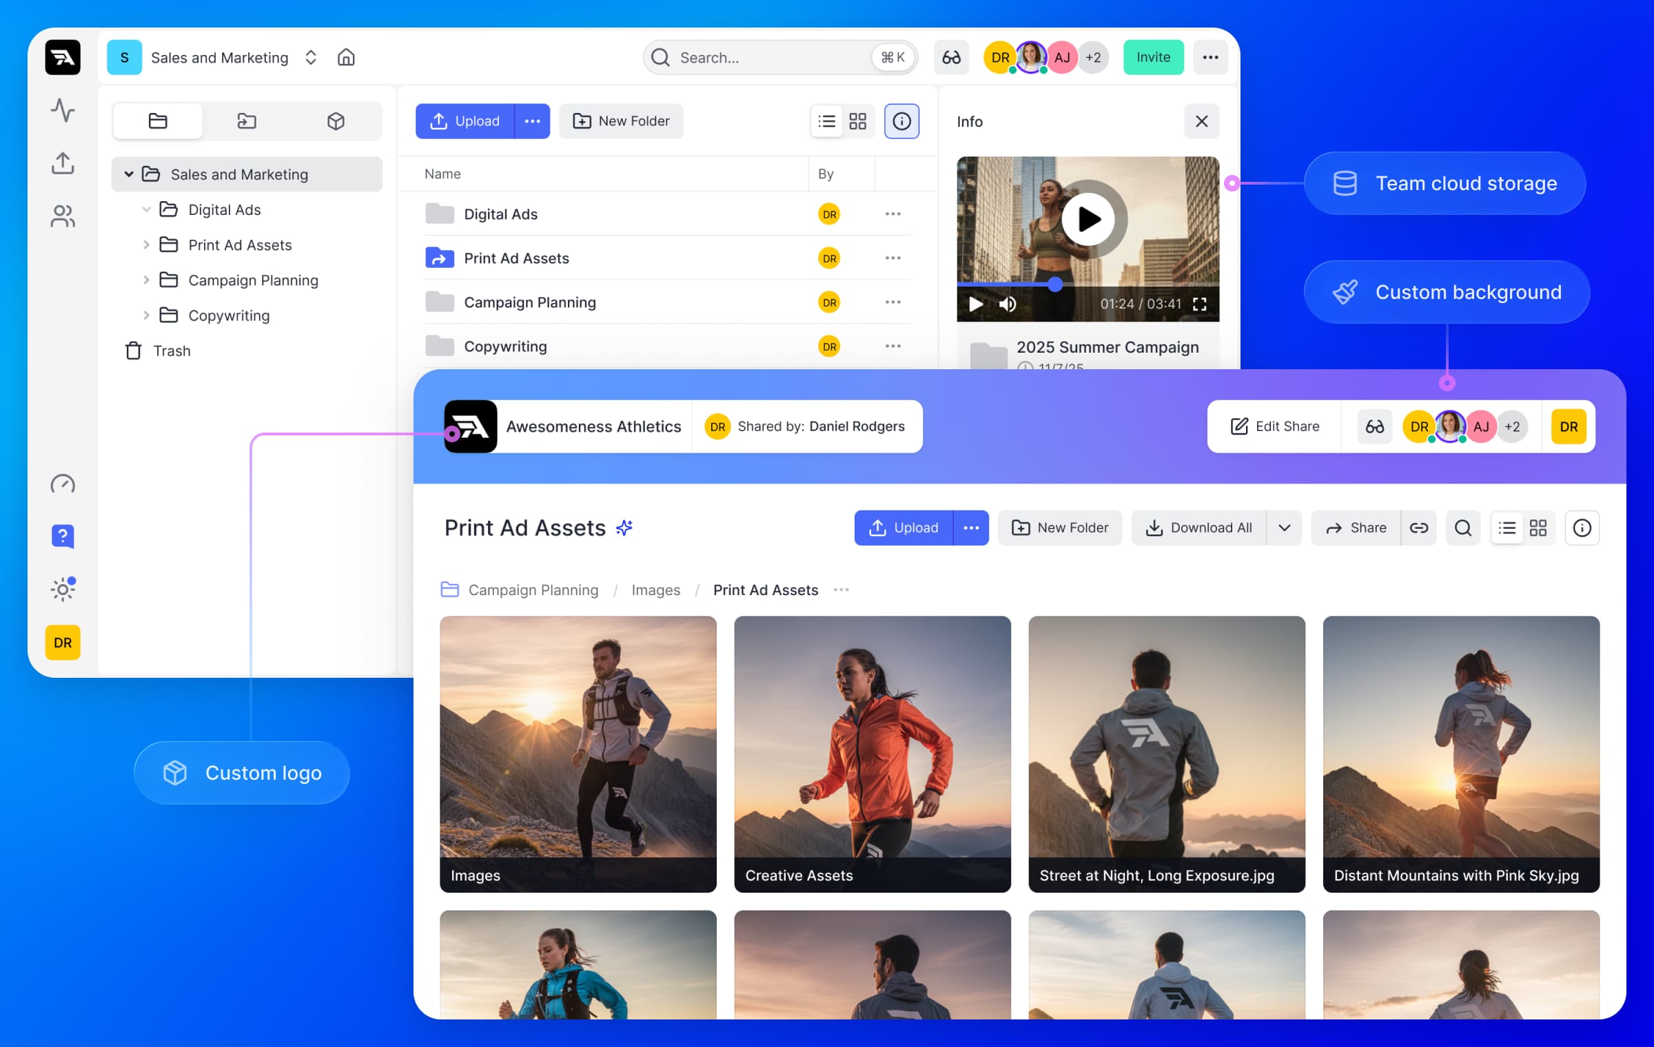Collapse the Digital Ads folder in sidebar

[x=146, y=209]
